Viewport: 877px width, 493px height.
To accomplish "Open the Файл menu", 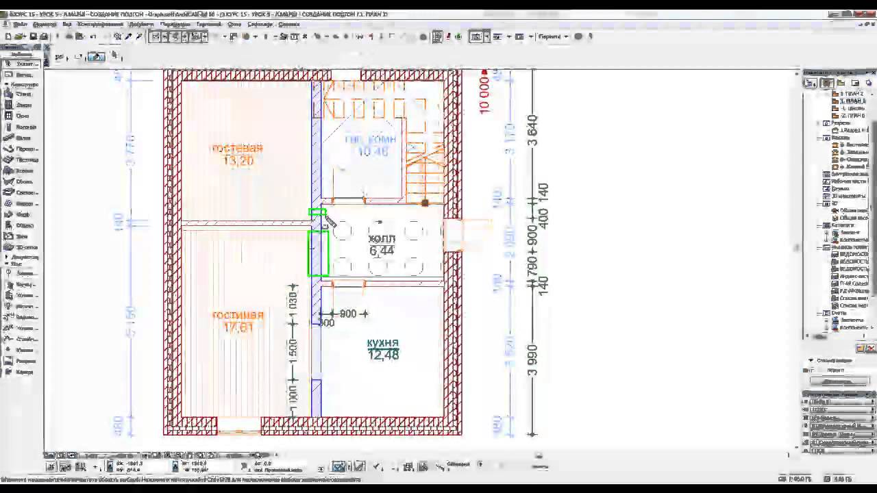I will [x=20, y=25].
